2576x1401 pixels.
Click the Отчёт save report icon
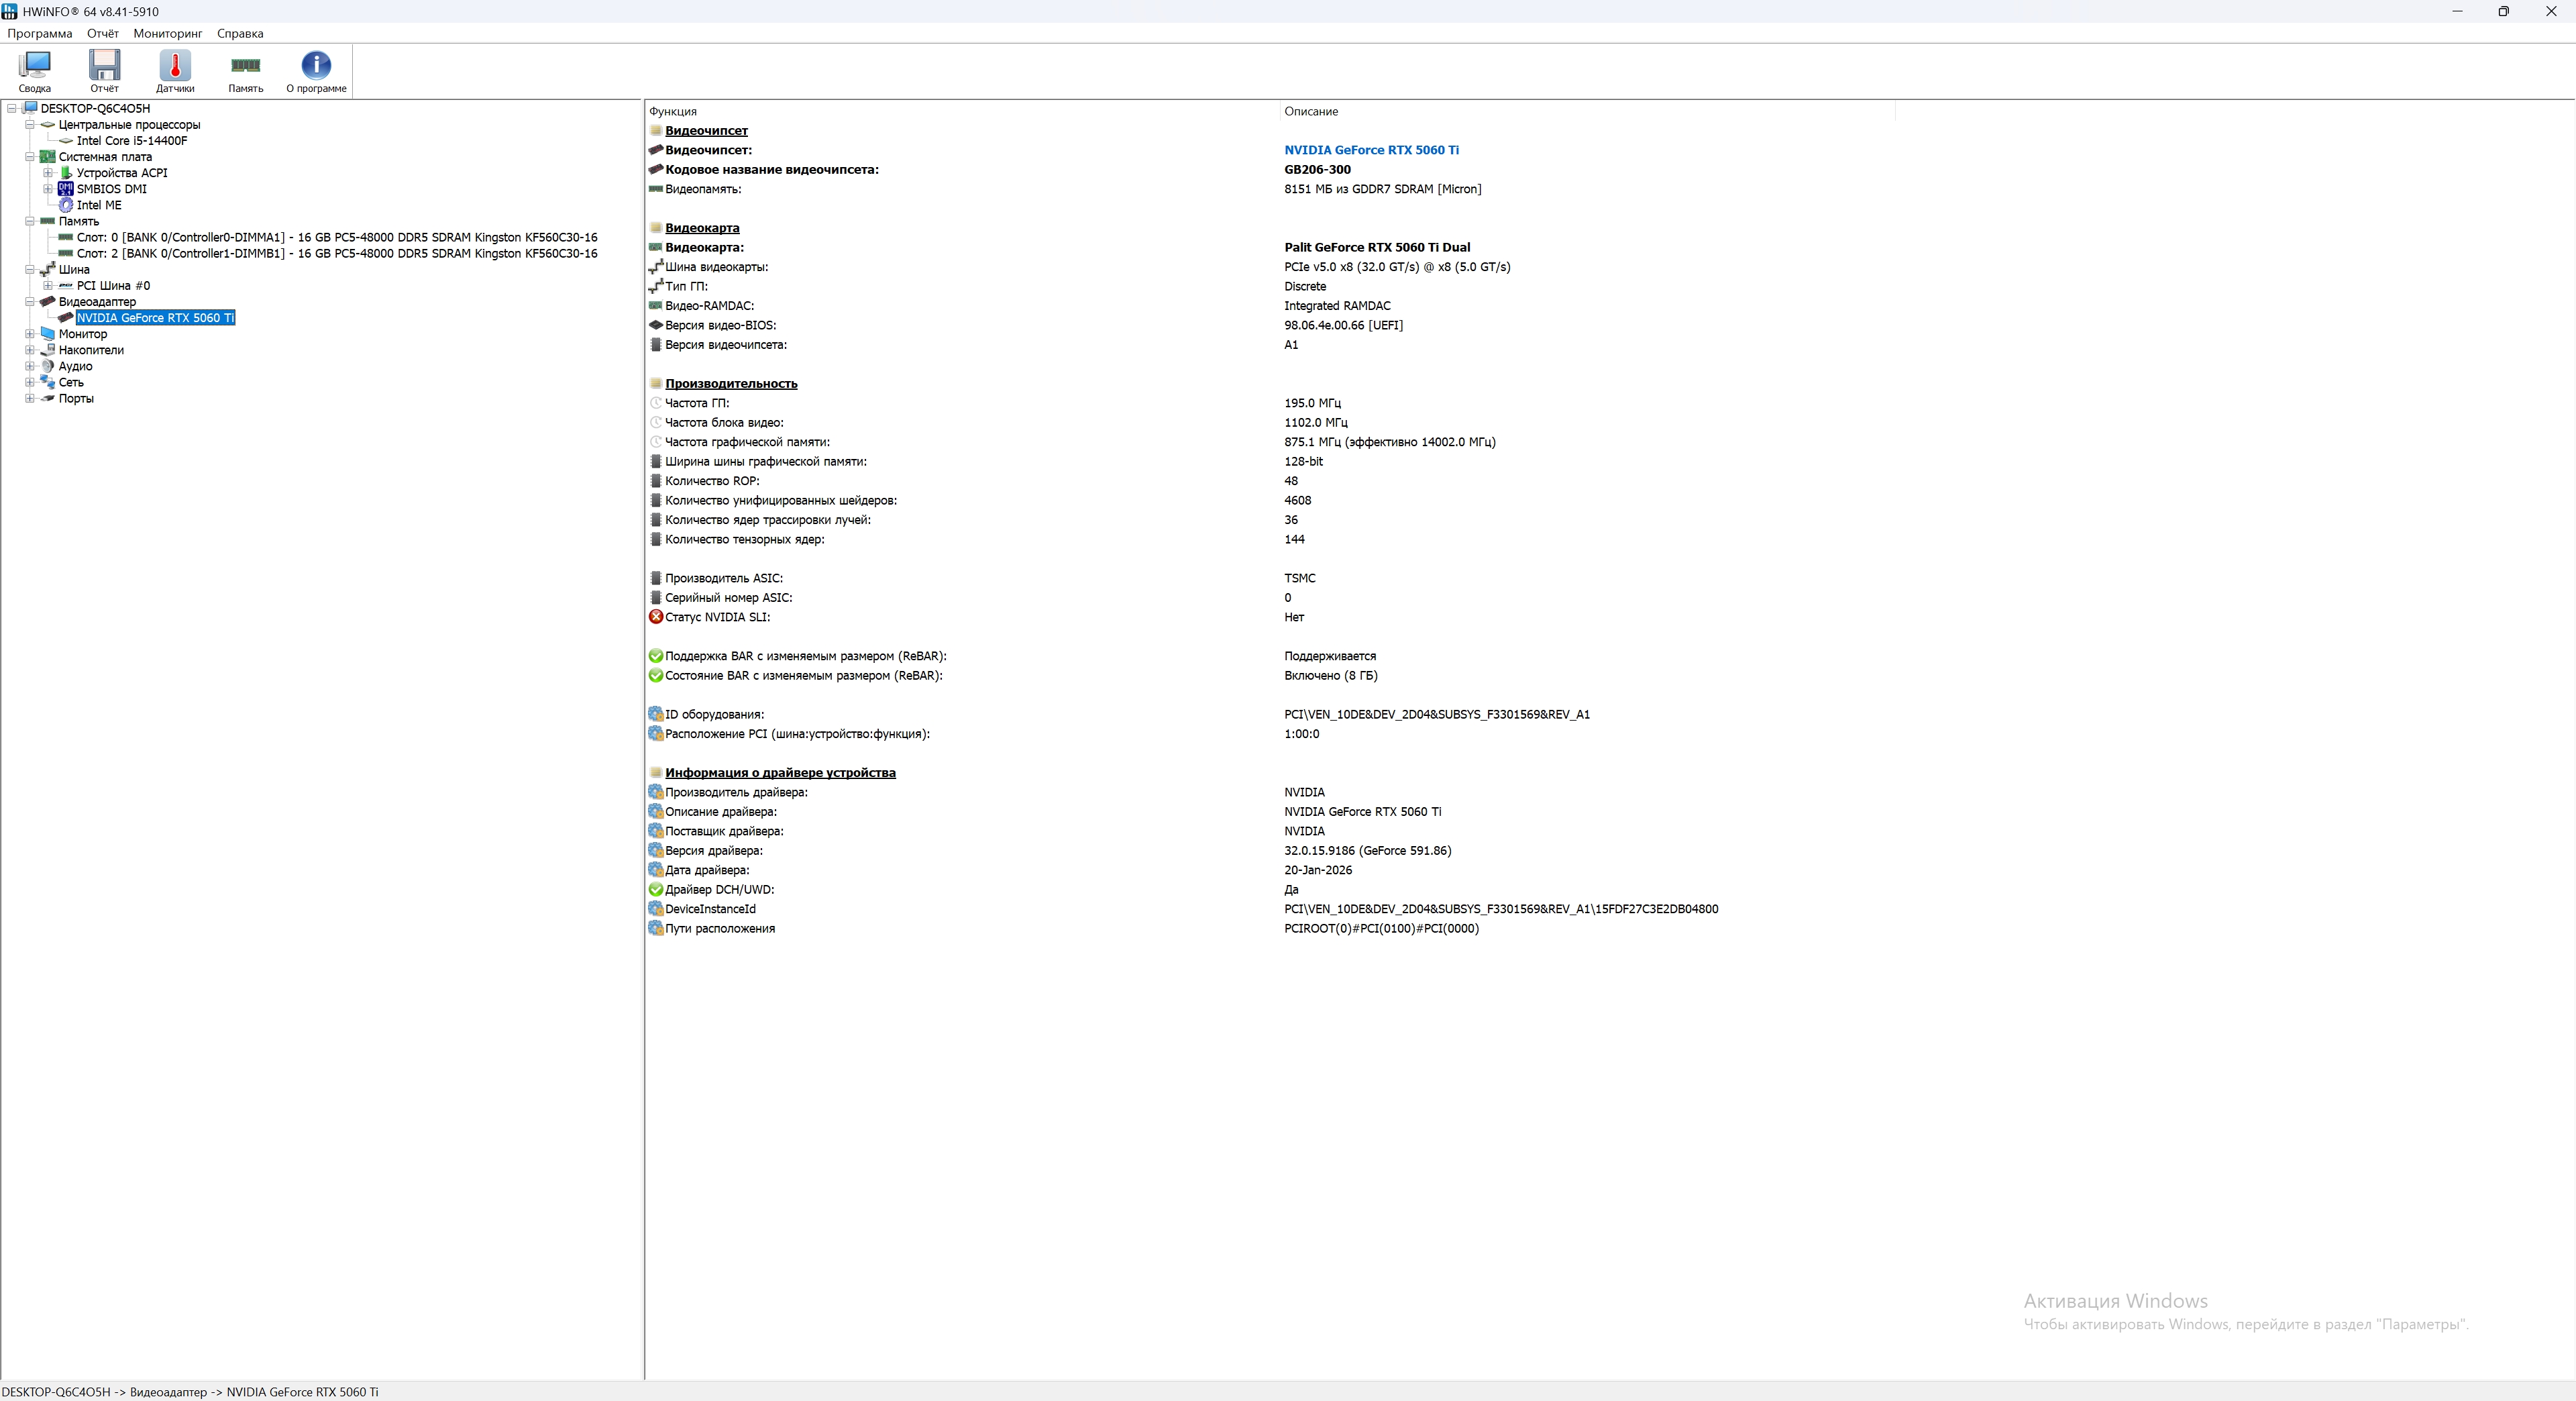[104, 70]
